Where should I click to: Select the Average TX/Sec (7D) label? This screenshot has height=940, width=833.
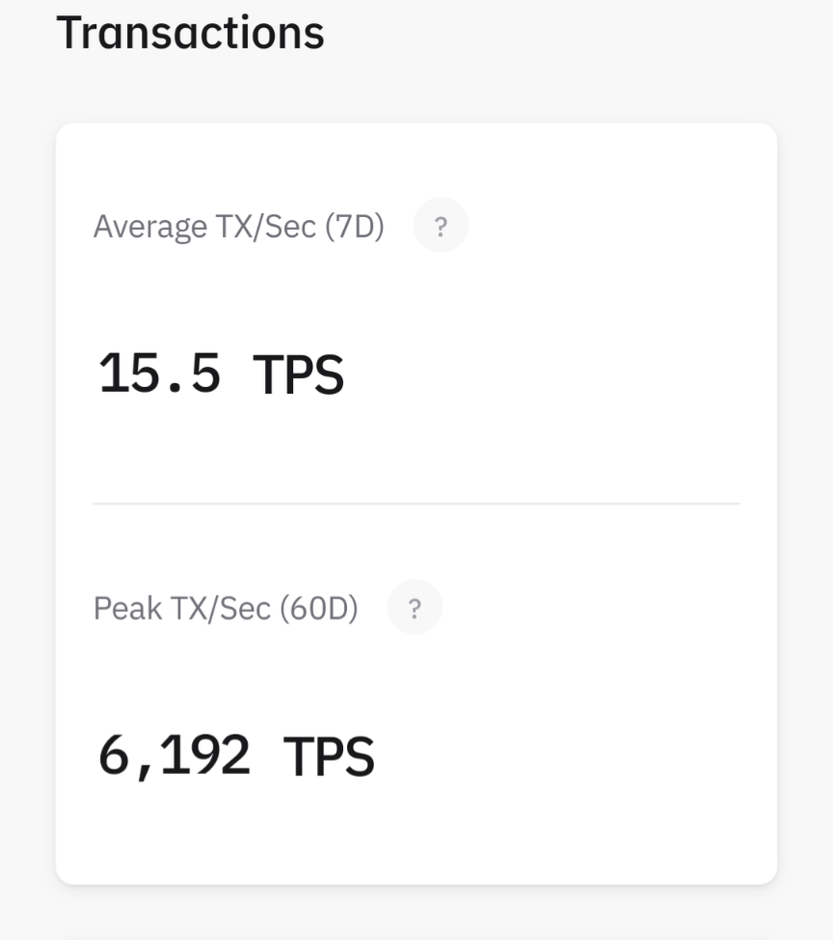click(239, 228)
